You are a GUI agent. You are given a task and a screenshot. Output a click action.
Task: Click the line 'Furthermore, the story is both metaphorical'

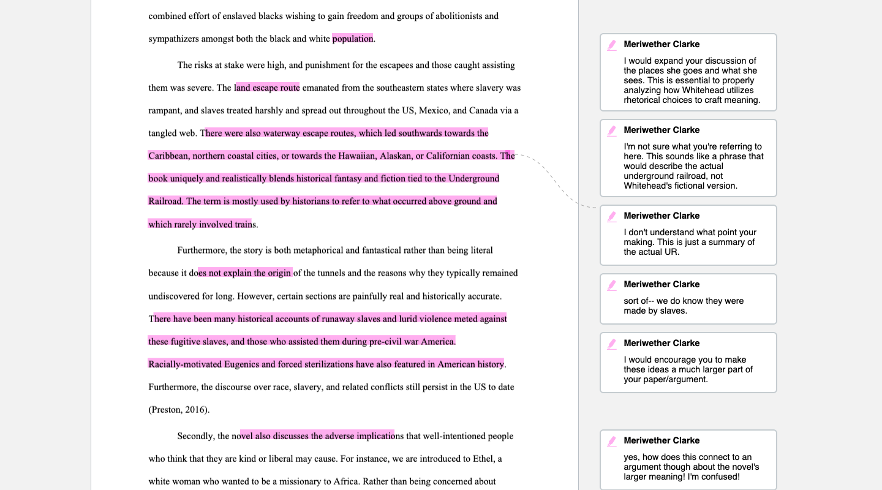335,250
